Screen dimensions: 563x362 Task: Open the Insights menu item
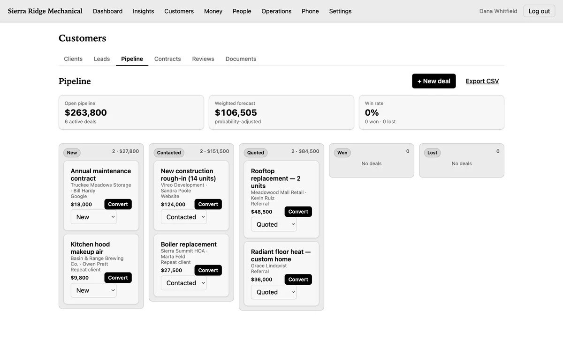(143, 11)
